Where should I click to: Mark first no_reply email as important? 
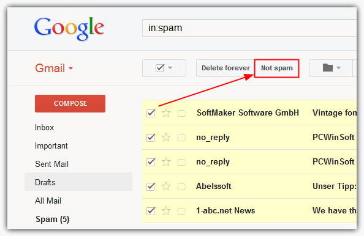point(182,138)
